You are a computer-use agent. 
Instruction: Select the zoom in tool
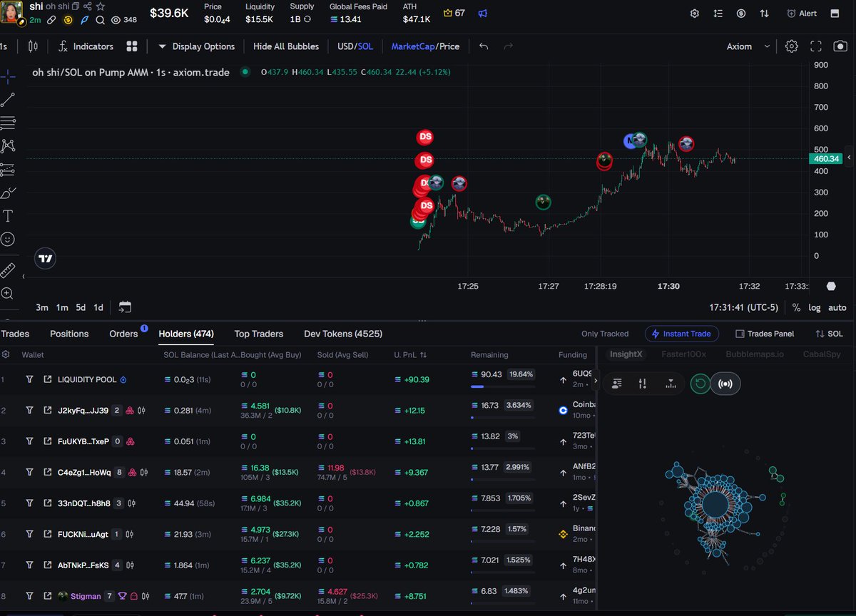click(8, 293)
